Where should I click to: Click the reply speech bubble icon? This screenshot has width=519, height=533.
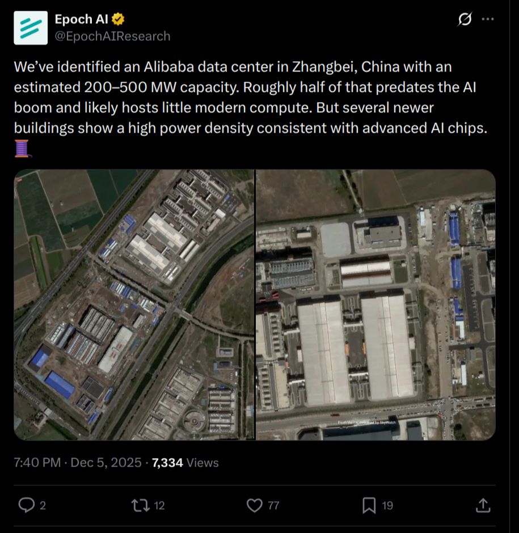click(x=26, y=505)
